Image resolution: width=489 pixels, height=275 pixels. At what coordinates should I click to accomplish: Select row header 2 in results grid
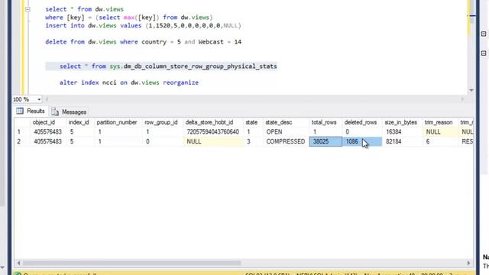pyautogui.click(x=22, y=141)
